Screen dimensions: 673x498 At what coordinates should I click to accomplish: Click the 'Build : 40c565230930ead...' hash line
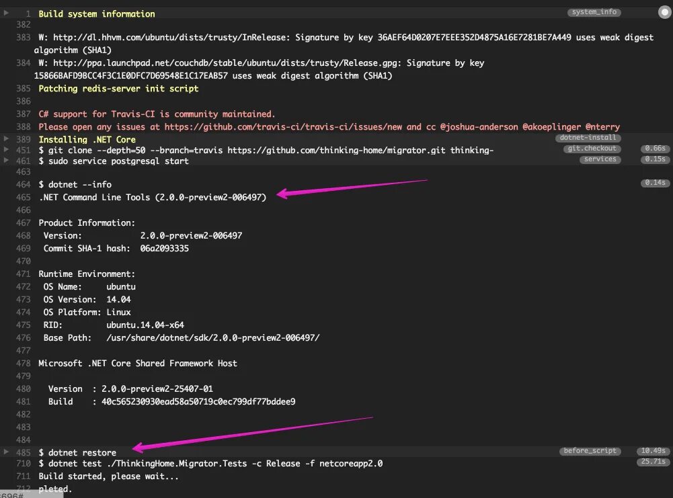pos(171,402)
